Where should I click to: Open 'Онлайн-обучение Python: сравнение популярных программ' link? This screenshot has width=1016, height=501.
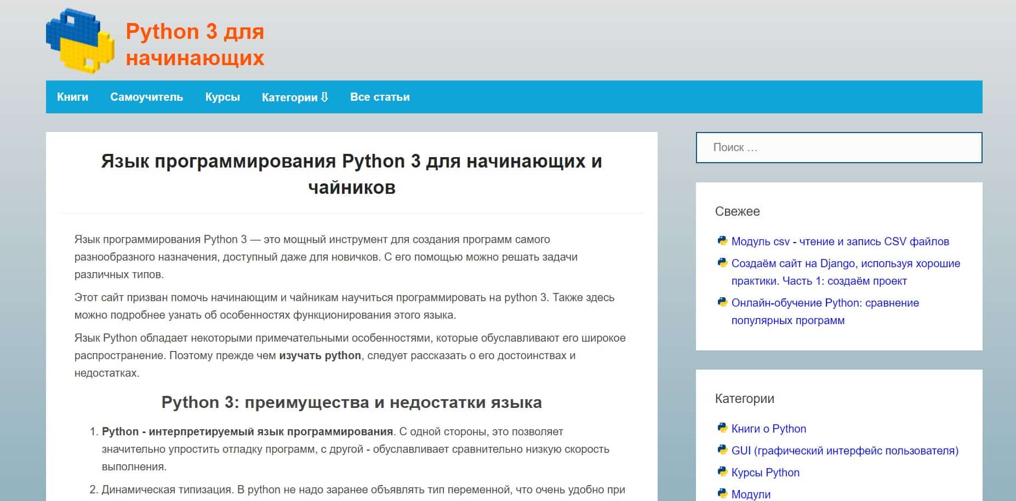(x=825, y=312)
